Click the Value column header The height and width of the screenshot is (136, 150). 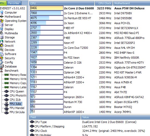[116, 117]
